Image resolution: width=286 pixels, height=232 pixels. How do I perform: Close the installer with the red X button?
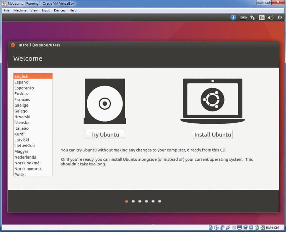pos(13,45)
